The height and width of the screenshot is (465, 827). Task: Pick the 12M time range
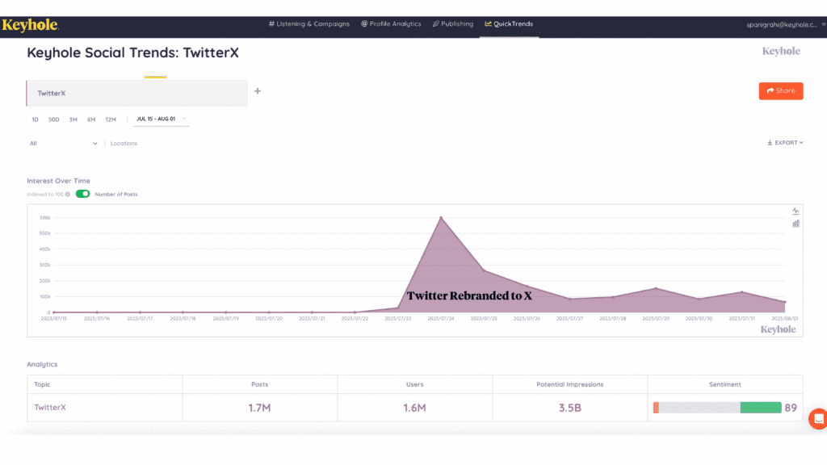[111, 119]
